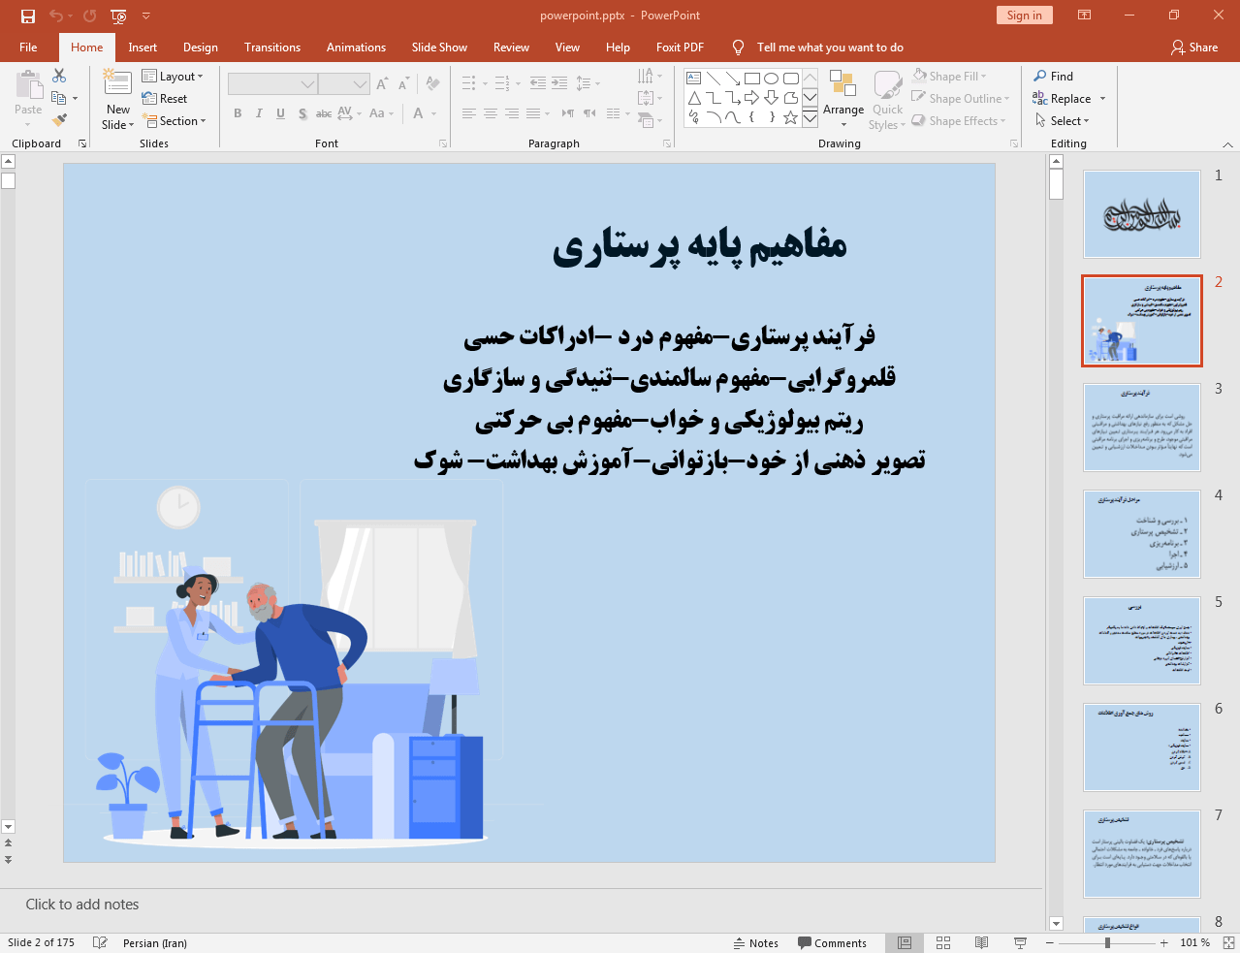Toggle Notes pane from status bar
Image resolution: width=1240 pixels, height=953 pixels.
[756, 943]
